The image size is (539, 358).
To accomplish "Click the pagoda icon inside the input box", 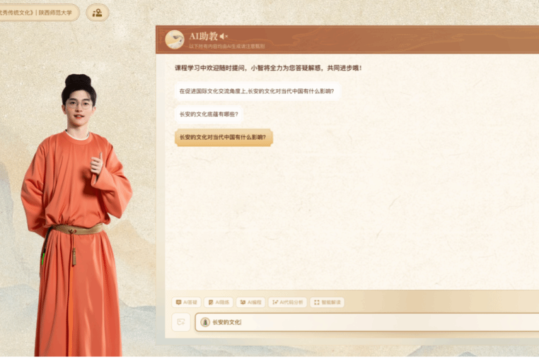I will pyautogui.click(x=205, y=322).
